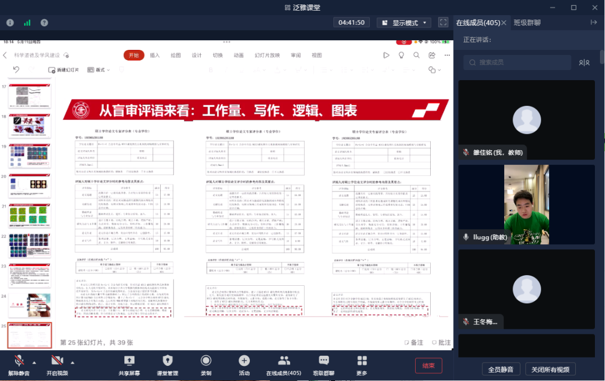Expand audio options arrow beside 解除静音
The width and height of the screenshot is (605, 381).
coord(34,362)
